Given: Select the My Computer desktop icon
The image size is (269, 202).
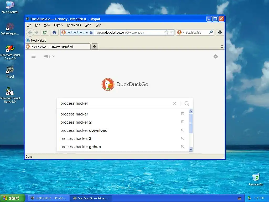Looking at the screenshot, I should pyautogui.click(x=10, y=7).
